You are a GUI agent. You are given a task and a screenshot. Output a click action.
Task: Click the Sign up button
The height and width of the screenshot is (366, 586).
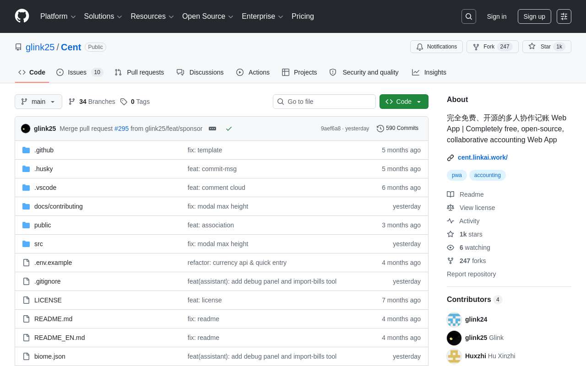(534, 16)
